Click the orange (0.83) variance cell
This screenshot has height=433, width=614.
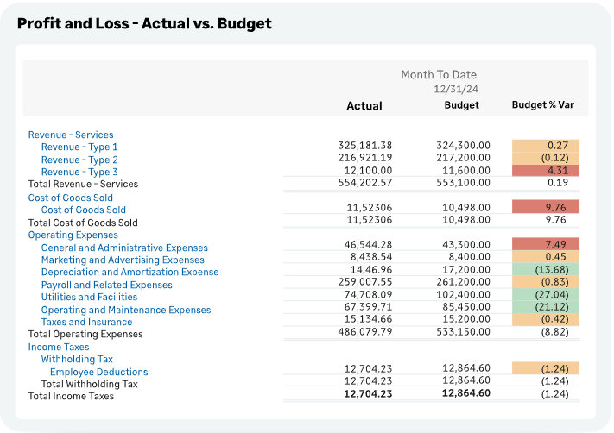point(546,282)
